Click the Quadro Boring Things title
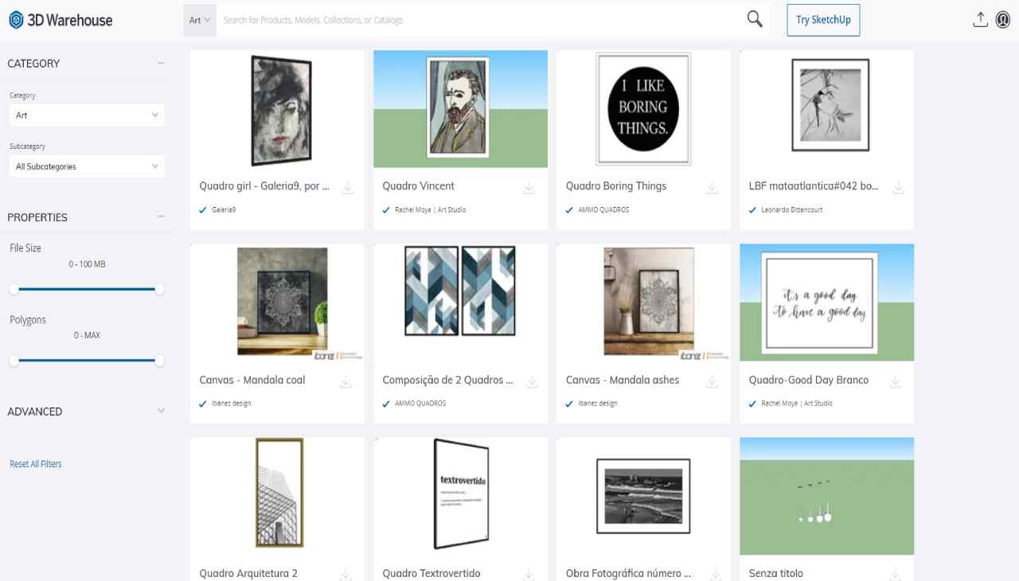 coord(616,186)
